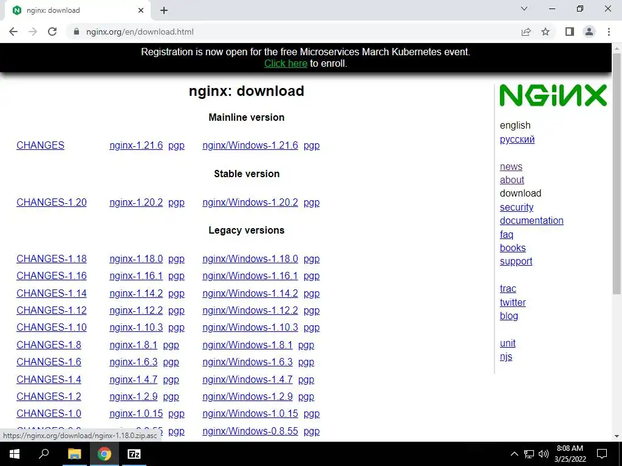Download nginx-1.16.1 source

coord(136,276)
